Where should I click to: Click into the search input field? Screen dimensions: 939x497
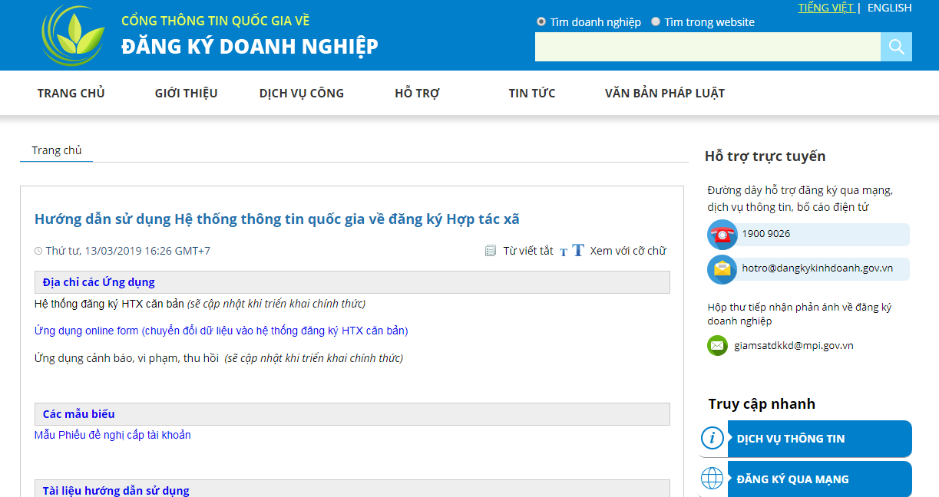click(x=707, y=47)
